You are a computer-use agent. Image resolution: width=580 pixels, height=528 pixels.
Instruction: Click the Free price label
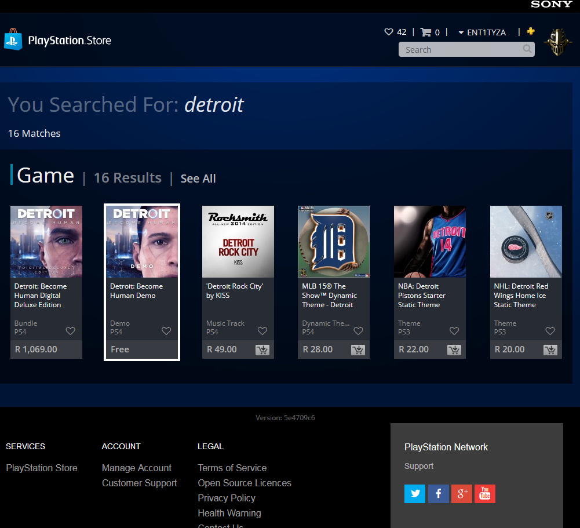[x=120, y=349]
